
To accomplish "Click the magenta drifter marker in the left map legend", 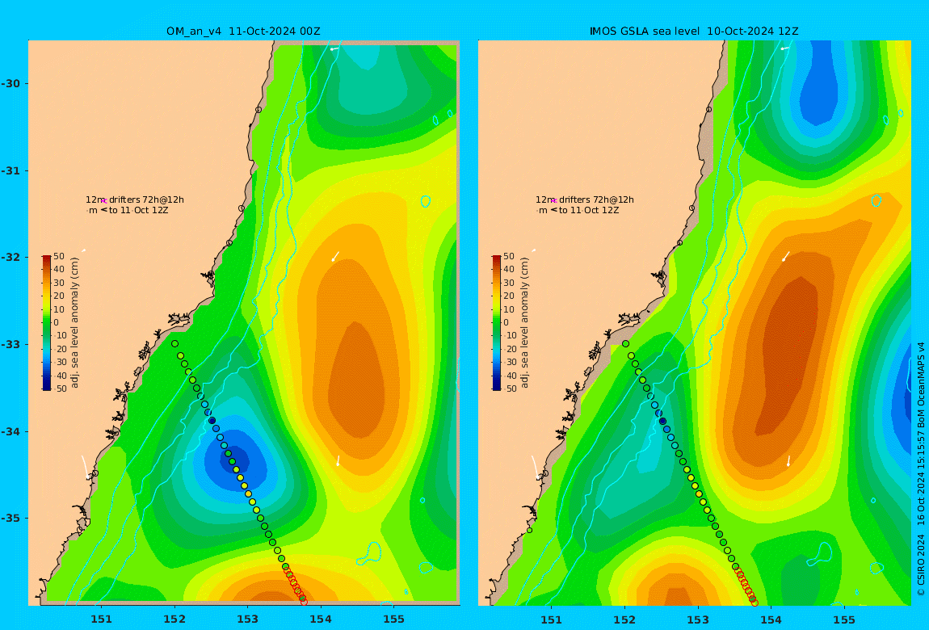I will click(103, 201).
